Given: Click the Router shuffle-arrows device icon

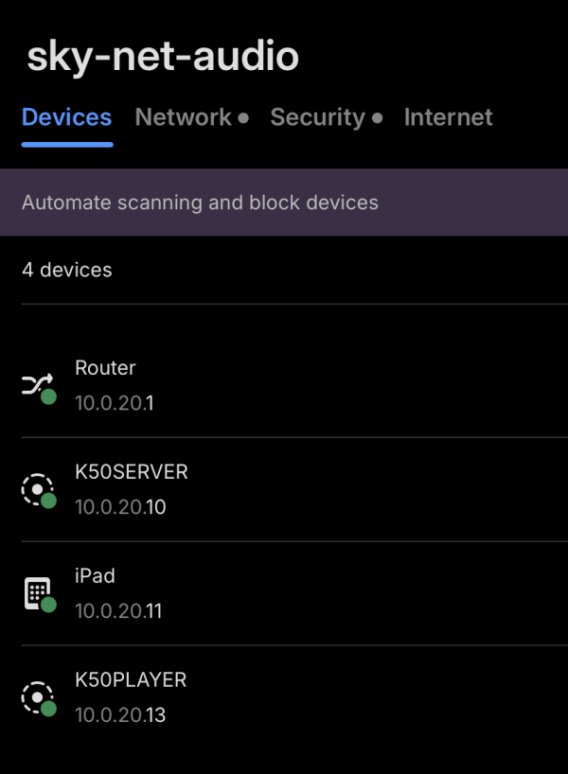Looking at the screenshot, I should (37, 385).
